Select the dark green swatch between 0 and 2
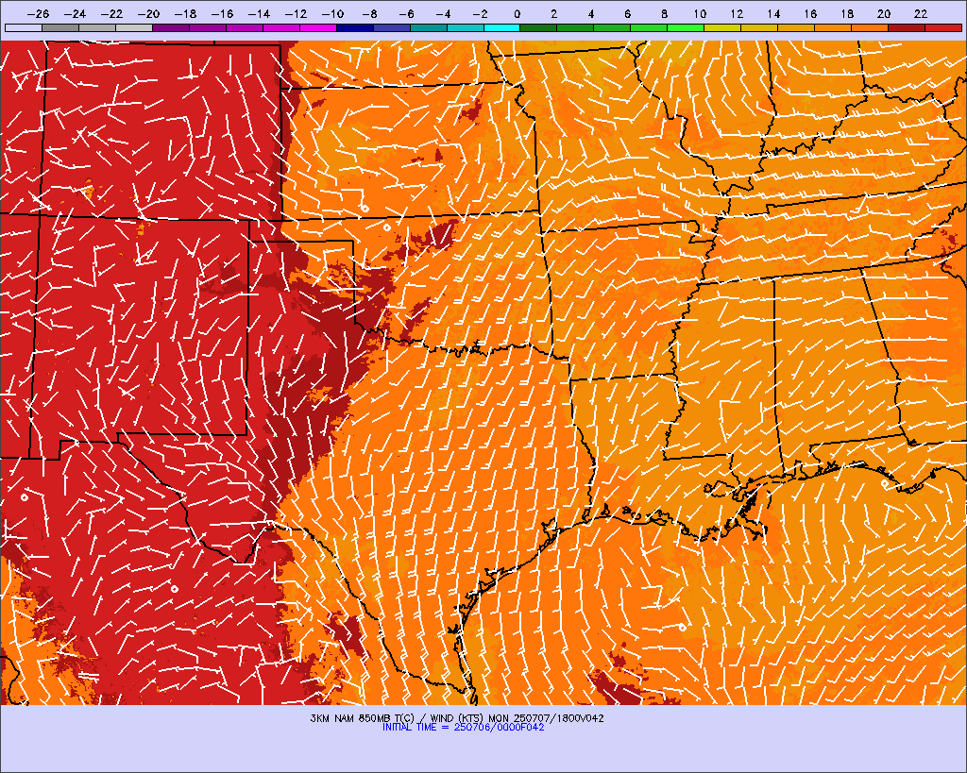Viewport: 967px width, 773px height. click(538, 27)
